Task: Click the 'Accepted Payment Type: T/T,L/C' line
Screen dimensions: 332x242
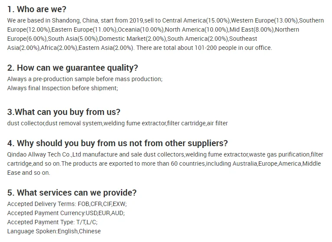Action: pyautogui.click(x=52, y=222)
